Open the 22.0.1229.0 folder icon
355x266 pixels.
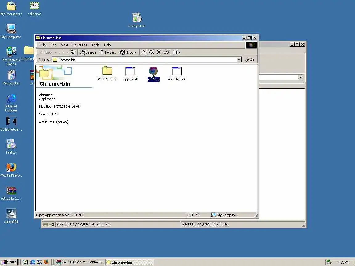coord(107,71)
